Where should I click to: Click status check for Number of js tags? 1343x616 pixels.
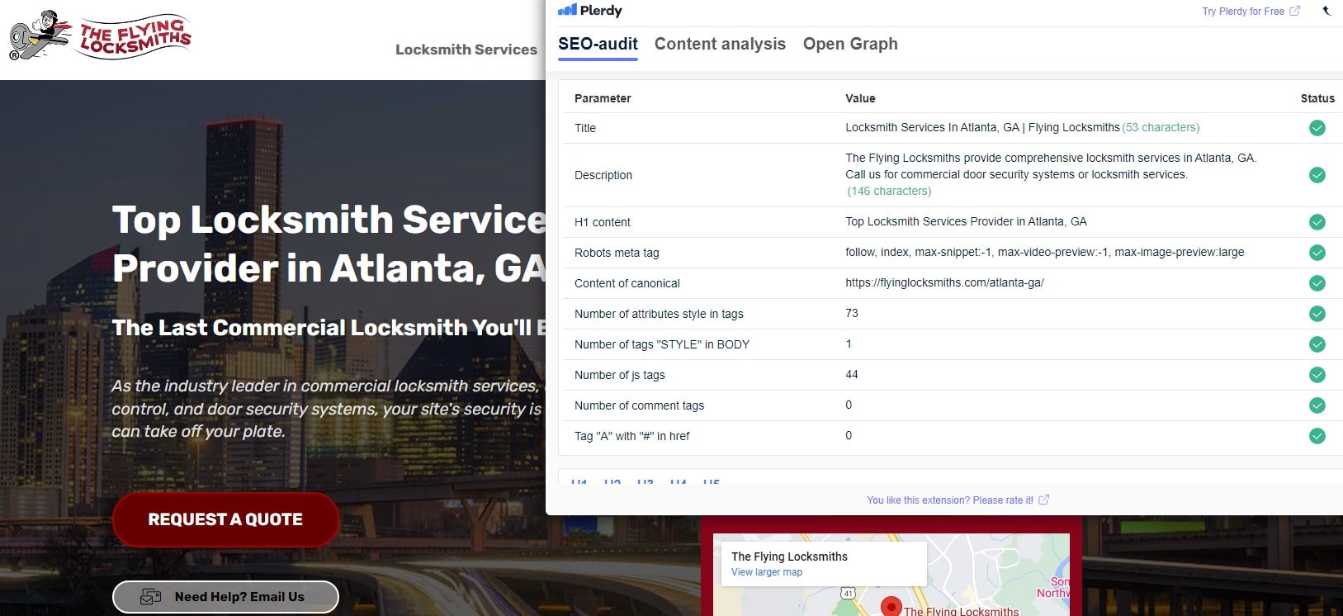point(1317,375)
